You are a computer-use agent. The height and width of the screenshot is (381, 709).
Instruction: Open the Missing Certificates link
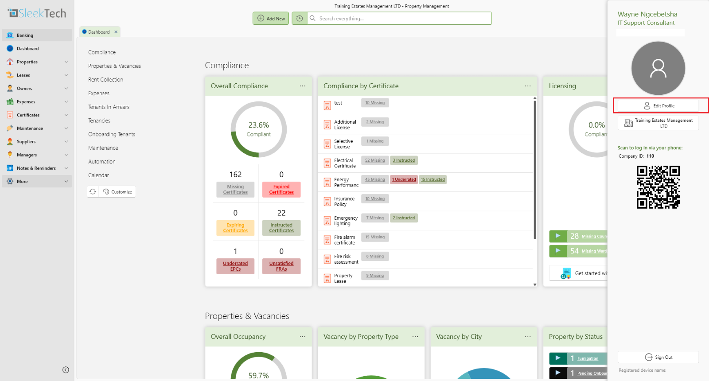click(235, 190)
